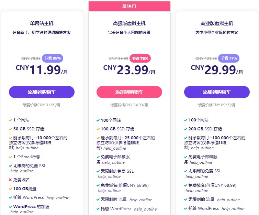Click the checkmark beside 100 GB流量
259x215 pixels.
(10, 189)
